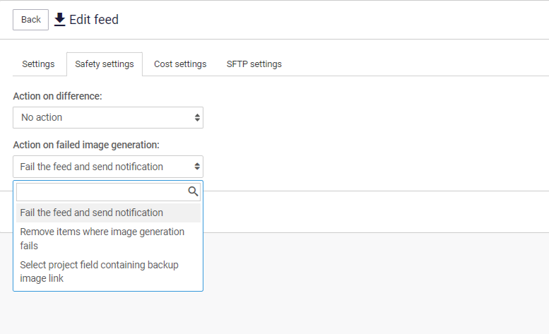Go to the SFTP settings tab
Image resolution: width=549 pixels, height=334 pixels.
[254, 64]
